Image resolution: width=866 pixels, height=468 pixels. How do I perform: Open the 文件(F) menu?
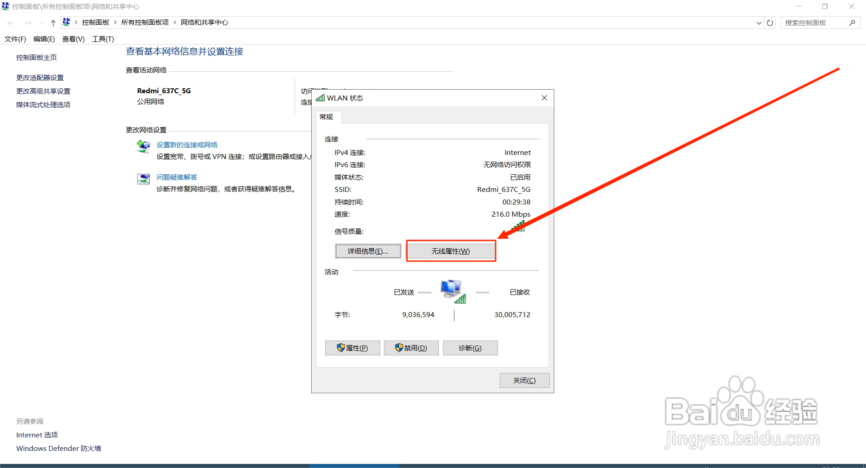click(x=15, y=39)
